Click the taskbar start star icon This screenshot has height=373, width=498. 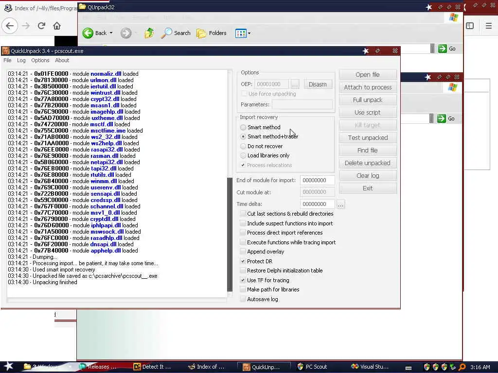tap(8, 366)
